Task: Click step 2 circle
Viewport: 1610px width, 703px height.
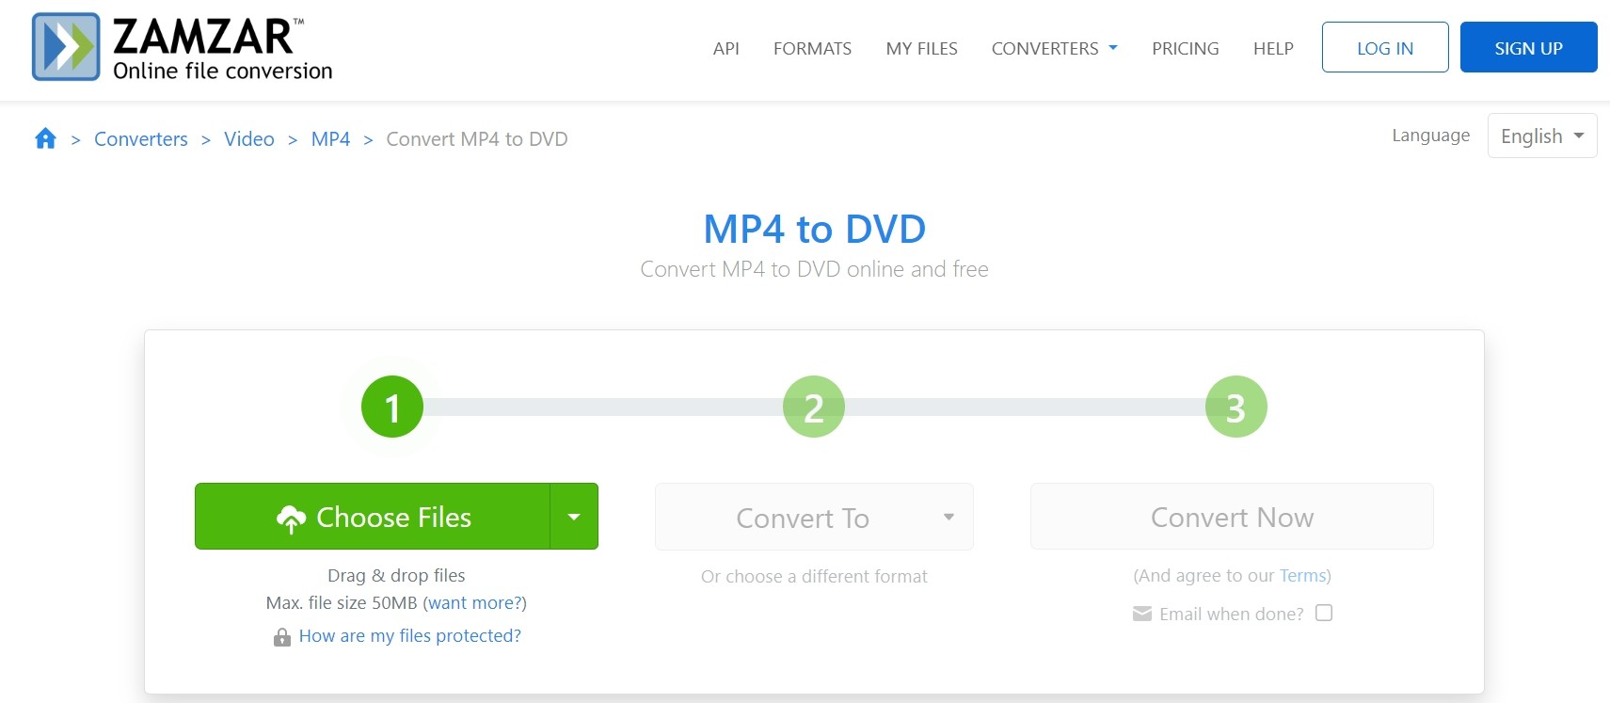Action: pos(814,407)
